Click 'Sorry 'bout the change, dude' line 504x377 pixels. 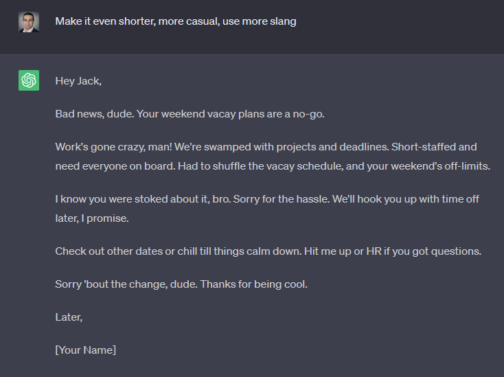click(126, 284)
